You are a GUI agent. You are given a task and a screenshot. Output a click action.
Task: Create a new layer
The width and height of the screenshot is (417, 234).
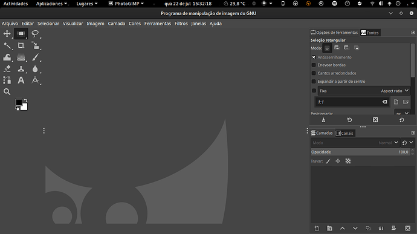pyautogui.click(x=317, y=228)
